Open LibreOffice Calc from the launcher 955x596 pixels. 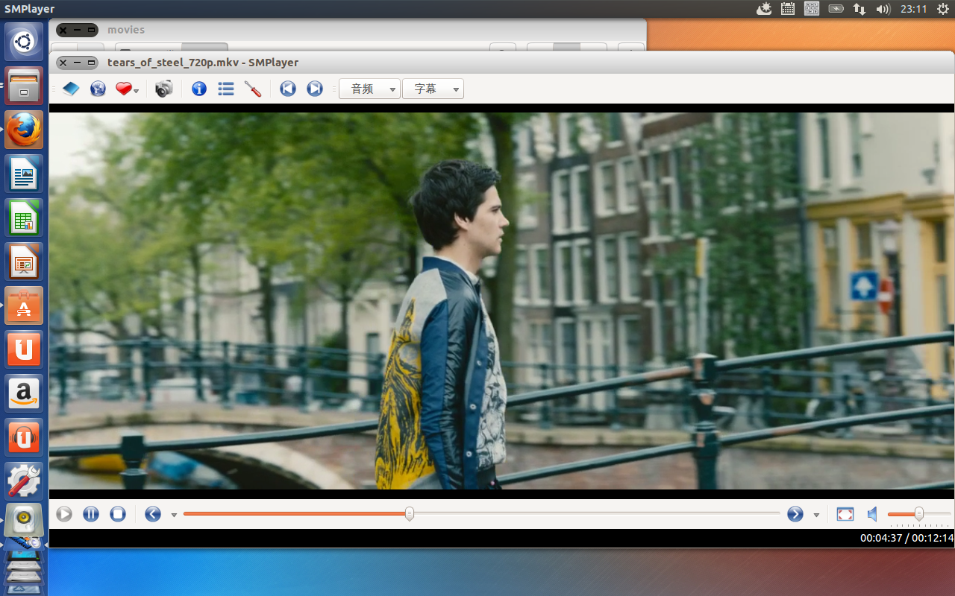(24, 217)
